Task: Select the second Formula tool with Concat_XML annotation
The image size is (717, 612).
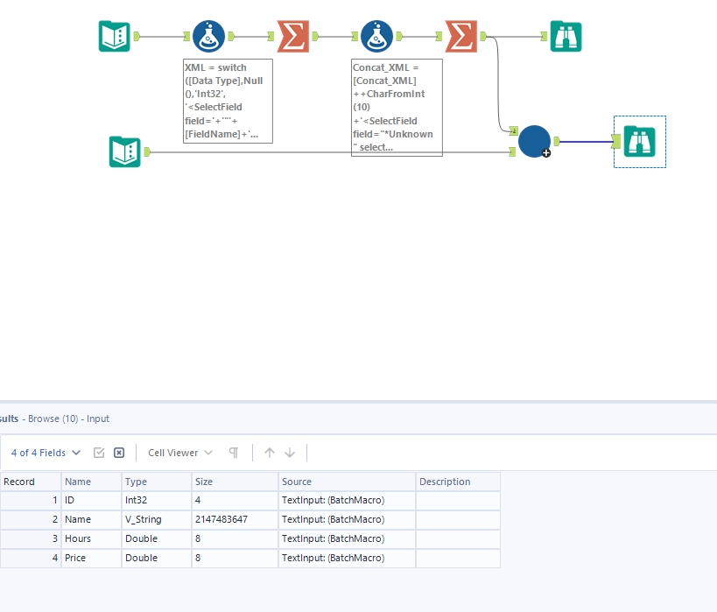Action: coord(376,36)
